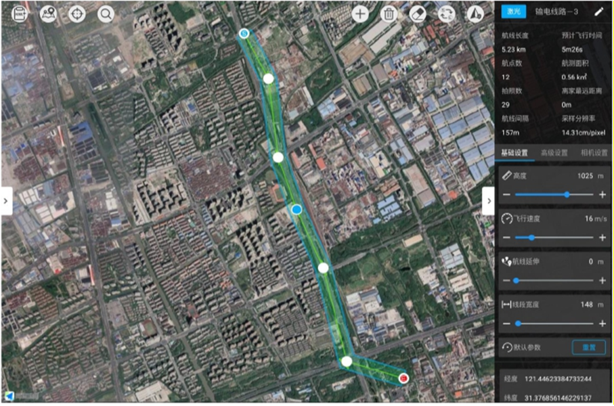The width and height of the screenshot is (614, 406).
Task: Delete the route with the trash icon
Action: tap(389, 14)
